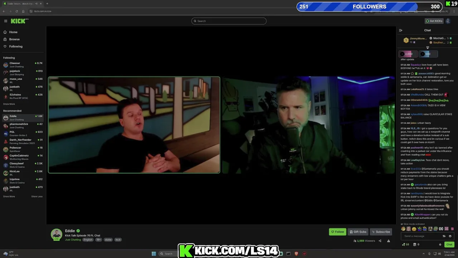Open musa_usa channel in sidebar
Viewport: 458px width, 258px height.
coord(23,81)
